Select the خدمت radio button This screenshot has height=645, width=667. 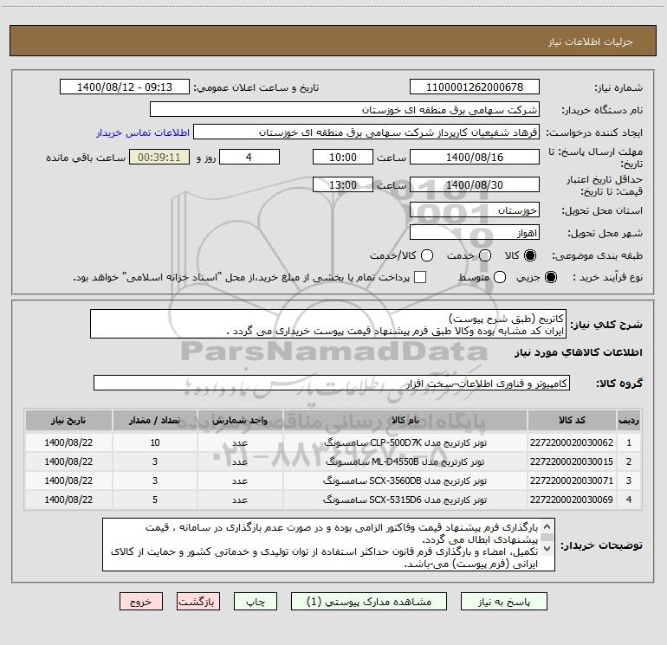(485, 255)
